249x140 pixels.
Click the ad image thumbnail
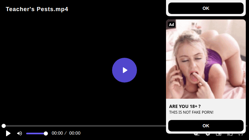206,59
